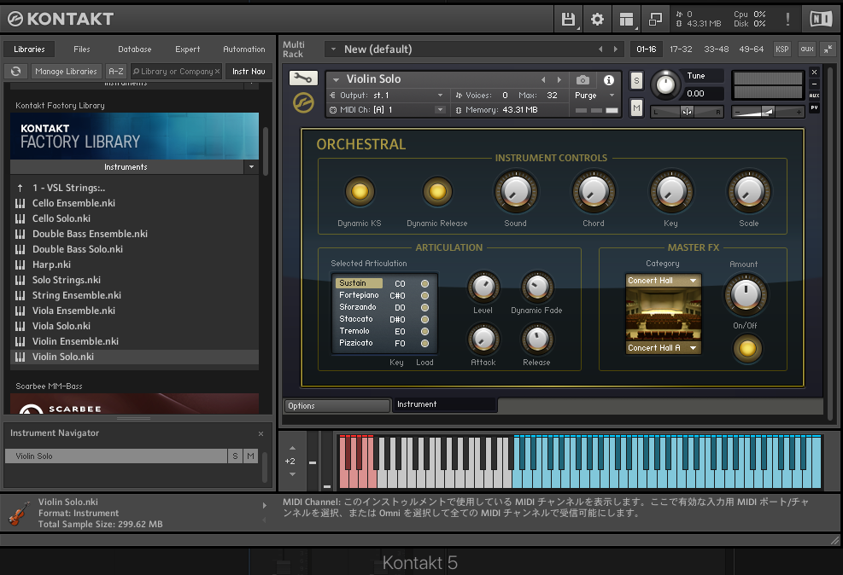The height and width of the screenshot is (575, 843).
Task: Toggle the Dynamic Release button
Action: tap(437, 192)
